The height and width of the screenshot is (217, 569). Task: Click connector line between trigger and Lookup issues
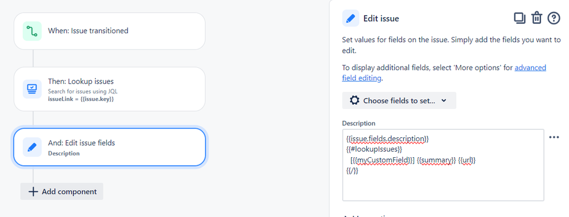tap(33, 58)
